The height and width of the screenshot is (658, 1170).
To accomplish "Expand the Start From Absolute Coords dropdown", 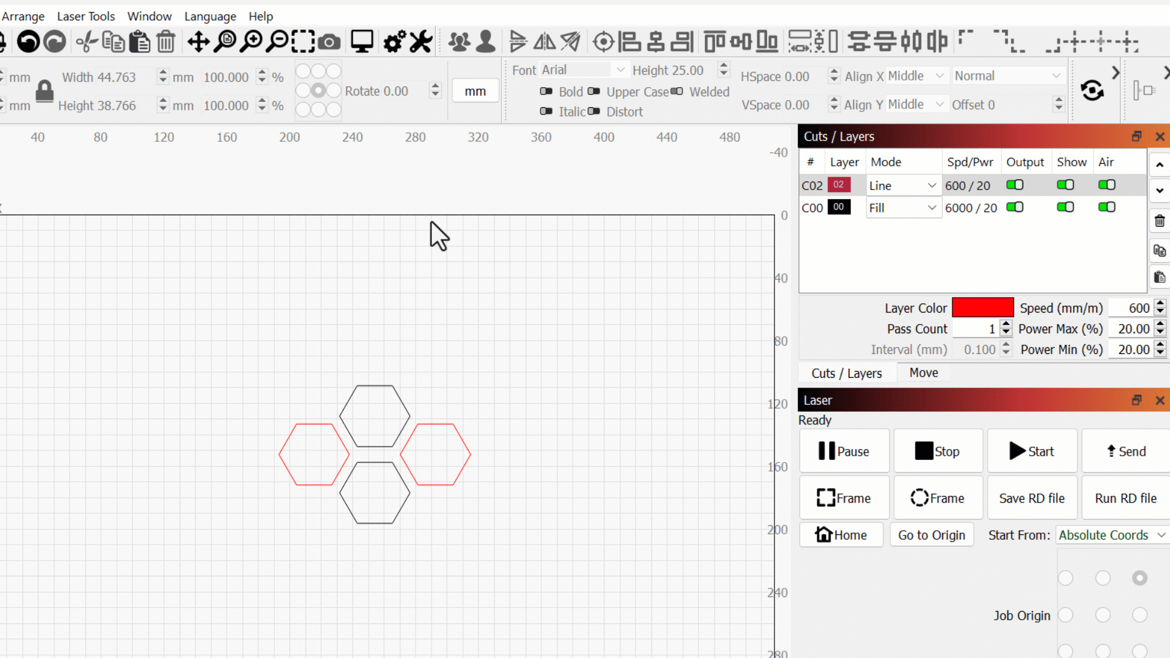I will coord(1111,535).
